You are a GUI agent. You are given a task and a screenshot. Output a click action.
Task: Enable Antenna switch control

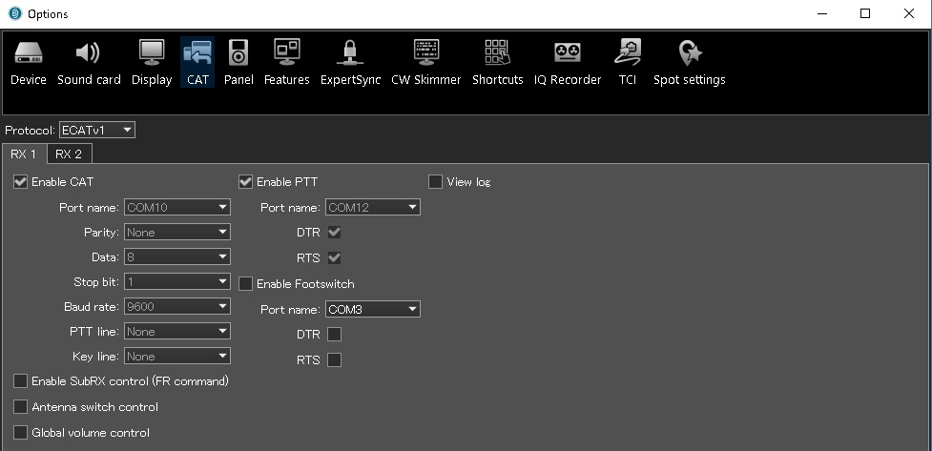point(21,407)
